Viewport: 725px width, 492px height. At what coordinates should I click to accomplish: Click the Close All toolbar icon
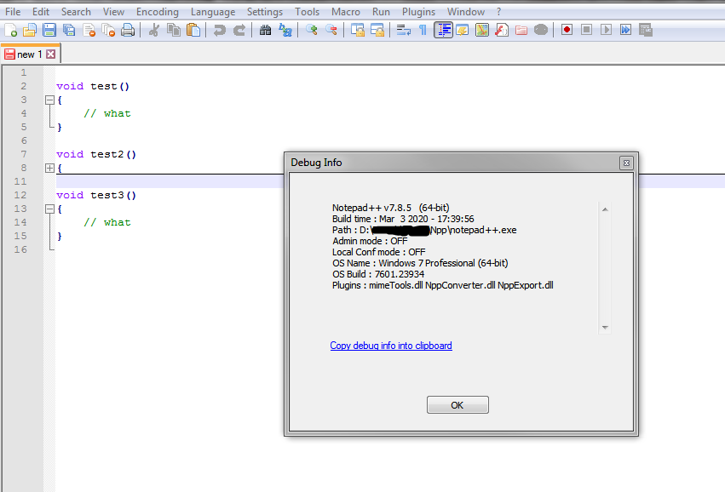coord(108,30)
